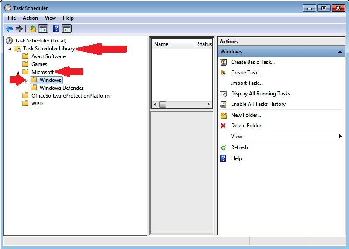Screen dimensions: 349x249
Task: Click the Microsoft folder icon
Action: point(26,72)
